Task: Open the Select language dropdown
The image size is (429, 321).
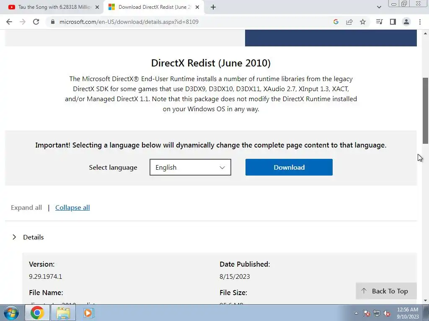Action: pos(190,167)
